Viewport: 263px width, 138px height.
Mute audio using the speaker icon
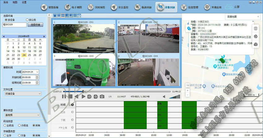click(164, 97)
